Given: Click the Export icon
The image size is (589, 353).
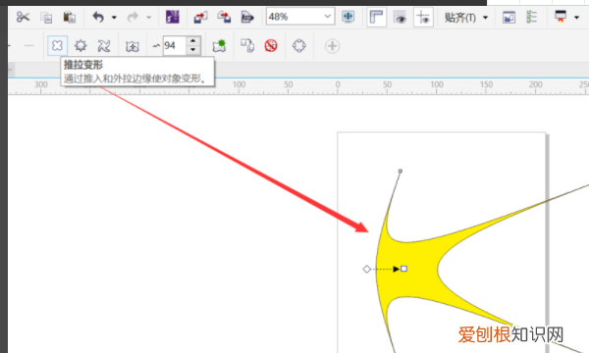Looking at the screenshot, I should 224,17.
